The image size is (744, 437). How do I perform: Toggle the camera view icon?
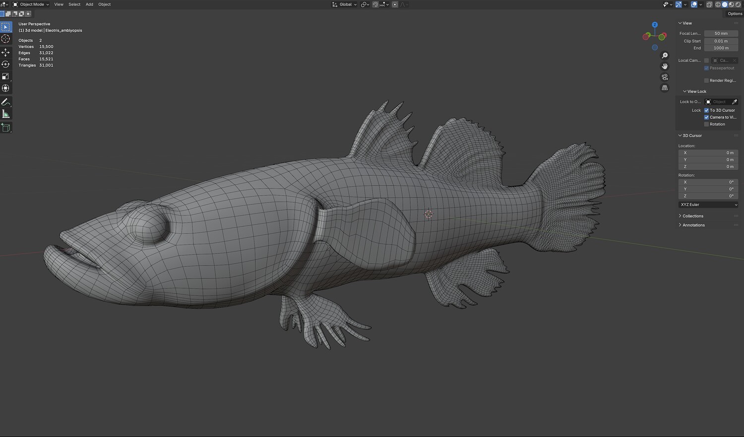point(665,77)
